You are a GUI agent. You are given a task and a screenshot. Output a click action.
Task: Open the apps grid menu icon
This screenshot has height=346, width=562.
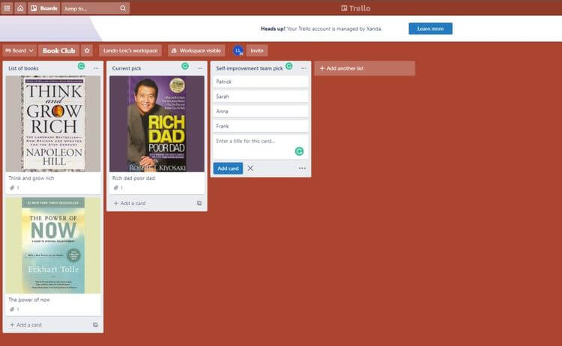[x=7, y=8]
